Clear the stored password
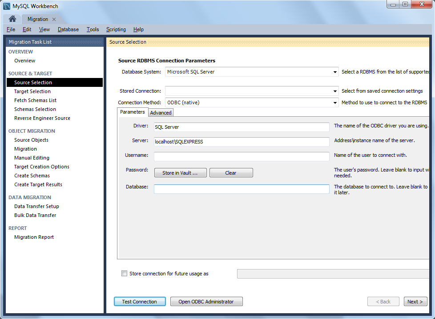The height and width of the screenshot is (319, 435). (231, 172)
